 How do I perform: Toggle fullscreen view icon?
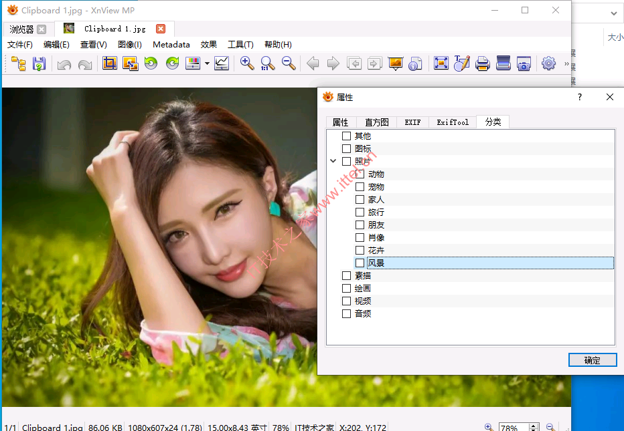[441, 63]
